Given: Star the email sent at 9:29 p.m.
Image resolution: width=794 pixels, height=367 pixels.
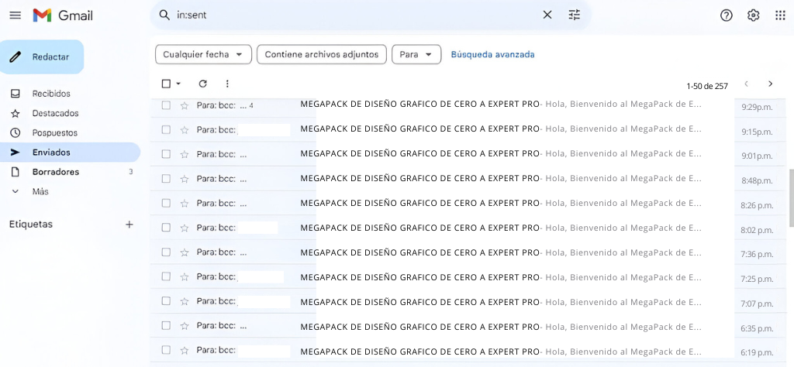Looking at the screenshot, I should point(185,105).
